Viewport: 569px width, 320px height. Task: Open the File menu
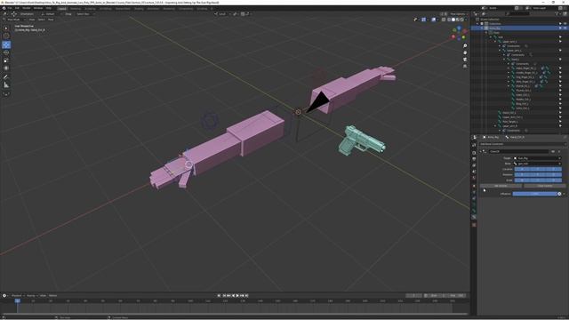point(10,8)
